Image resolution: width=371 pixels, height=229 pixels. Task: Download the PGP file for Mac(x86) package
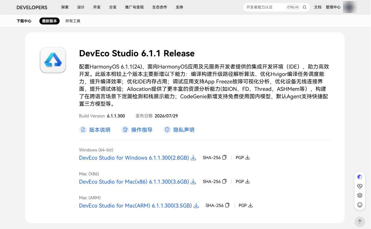(x=248, y=181)
